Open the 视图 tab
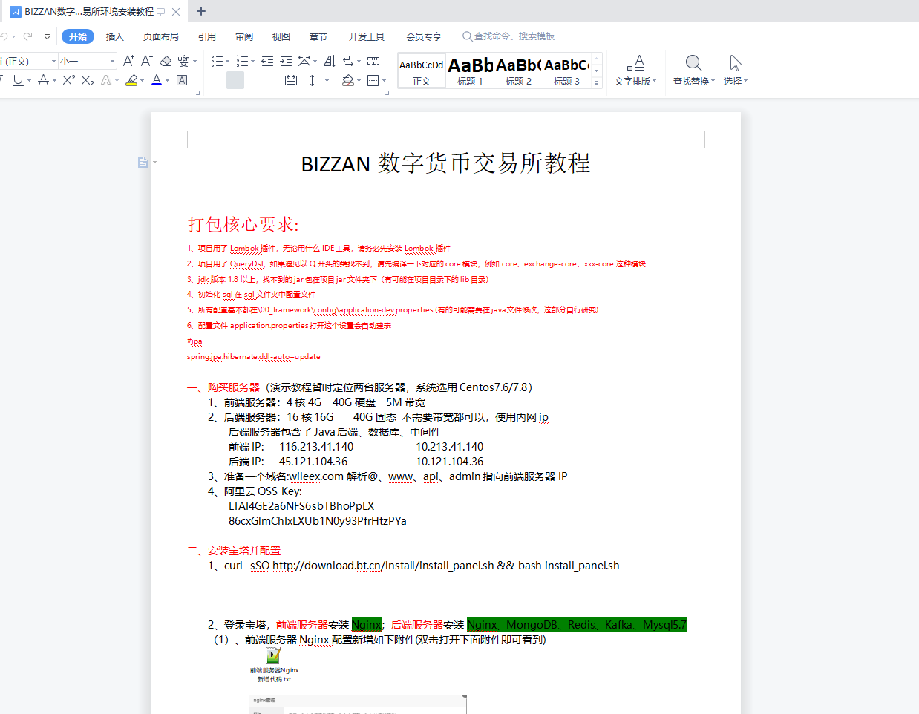Viewport: 919px width, 714px height. pyautogui.click(x=281, y=36)
